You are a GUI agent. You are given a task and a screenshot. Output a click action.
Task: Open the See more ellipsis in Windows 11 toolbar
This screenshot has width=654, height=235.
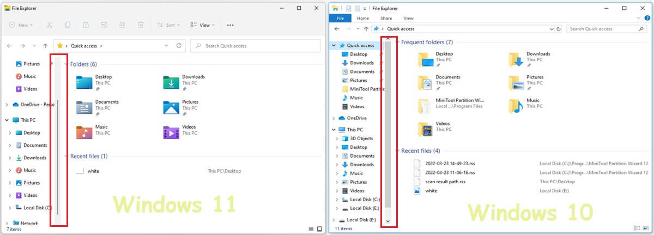coord(230,25)
